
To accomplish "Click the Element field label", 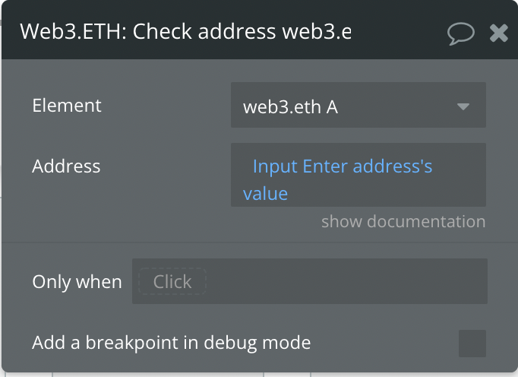I will pyautogui.click(x=67, y=106).
